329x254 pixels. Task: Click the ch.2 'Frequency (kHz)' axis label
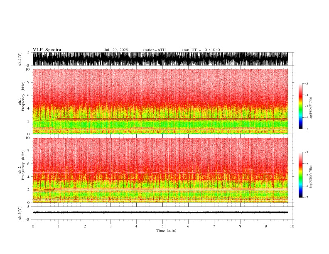(x=23, y=165)
